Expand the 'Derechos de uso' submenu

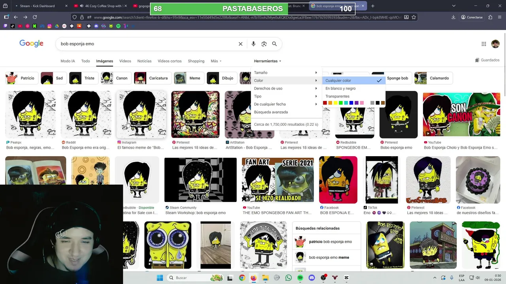(286, 88)
